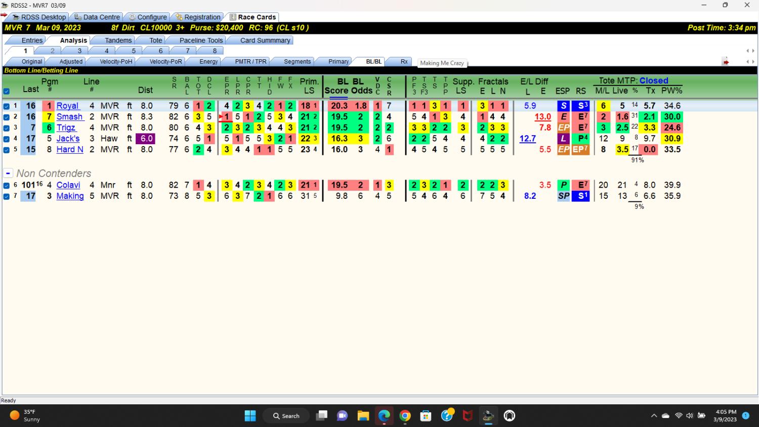Click the red arrow icon near subtabs

click(x=726, y=62)
